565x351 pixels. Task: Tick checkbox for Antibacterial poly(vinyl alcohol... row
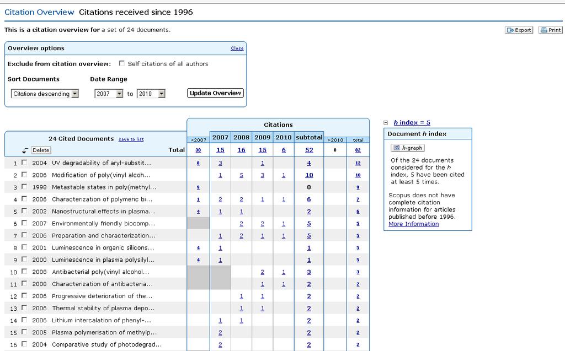coord(24,272)
